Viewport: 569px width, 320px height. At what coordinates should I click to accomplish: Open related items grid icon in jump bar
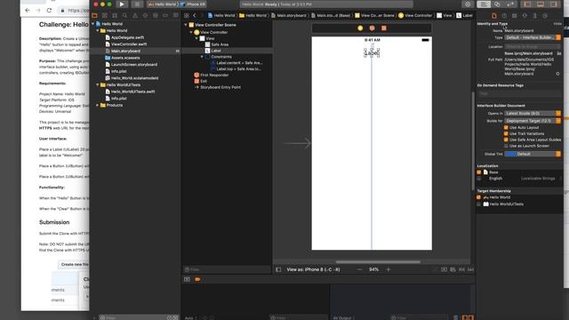tap(187, 15)
